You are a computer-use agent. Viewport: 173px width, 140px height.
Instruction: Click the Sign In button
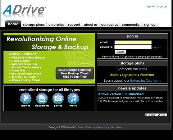coord(120,52)
